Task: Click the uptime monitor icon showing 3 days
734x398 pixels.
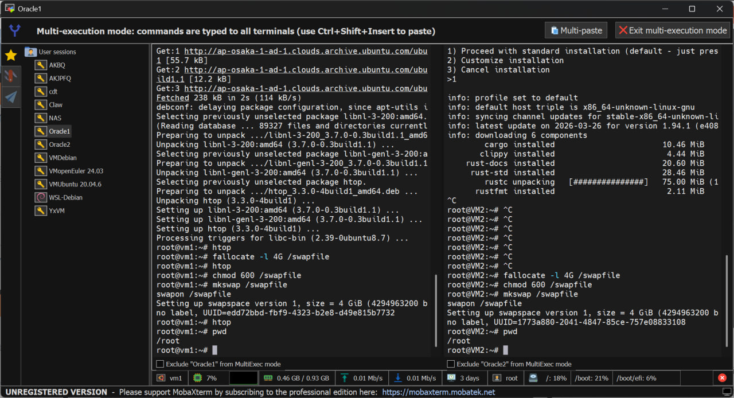Action: pyautogui.click(x=451, y=378)
